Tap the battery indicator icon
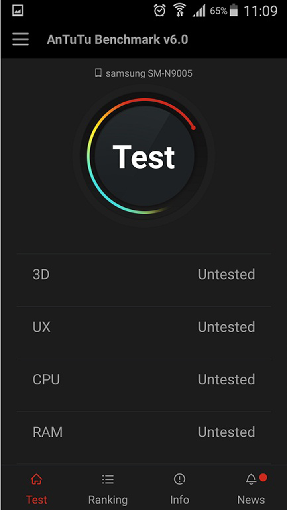This screenshot has width=287, height=510. click(x=234, y=11)
